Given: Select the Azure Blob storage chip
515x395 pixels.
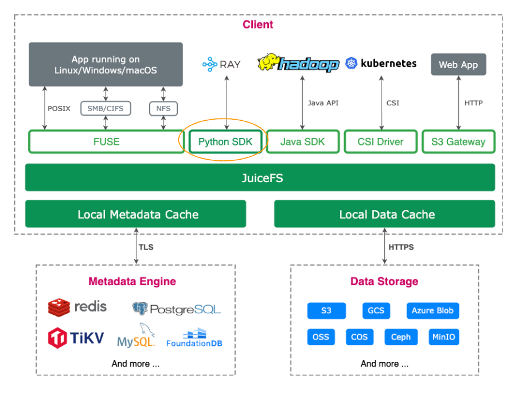Looking at the screenshot, I should [x=432, y=310].
